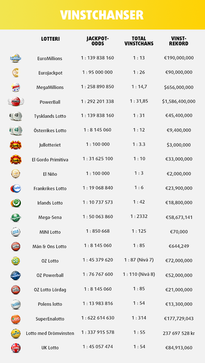The width and height of the screenshot is (205, 363).
Task: Select the MegaMillions ball icon
Action: [16, 87]
